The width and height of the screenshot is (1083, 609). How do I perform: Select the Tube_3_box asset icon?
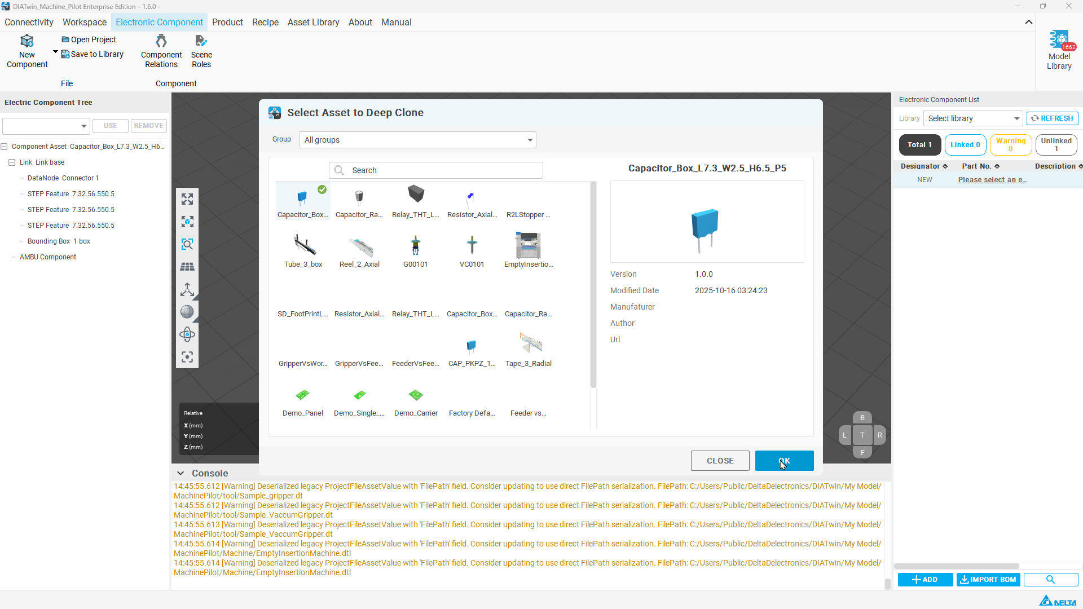305,245
